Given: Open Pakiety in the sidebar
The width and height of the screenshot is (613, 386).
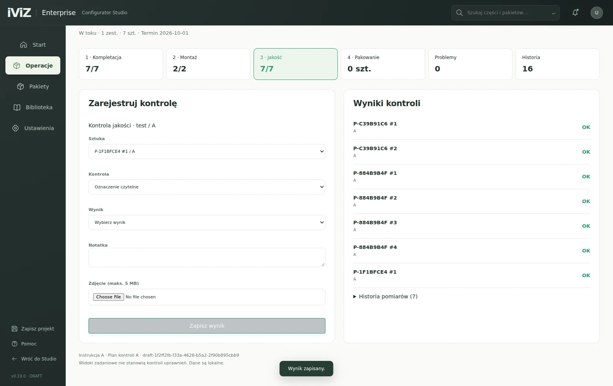Looking at the screenshot, I should pos(33,86).
